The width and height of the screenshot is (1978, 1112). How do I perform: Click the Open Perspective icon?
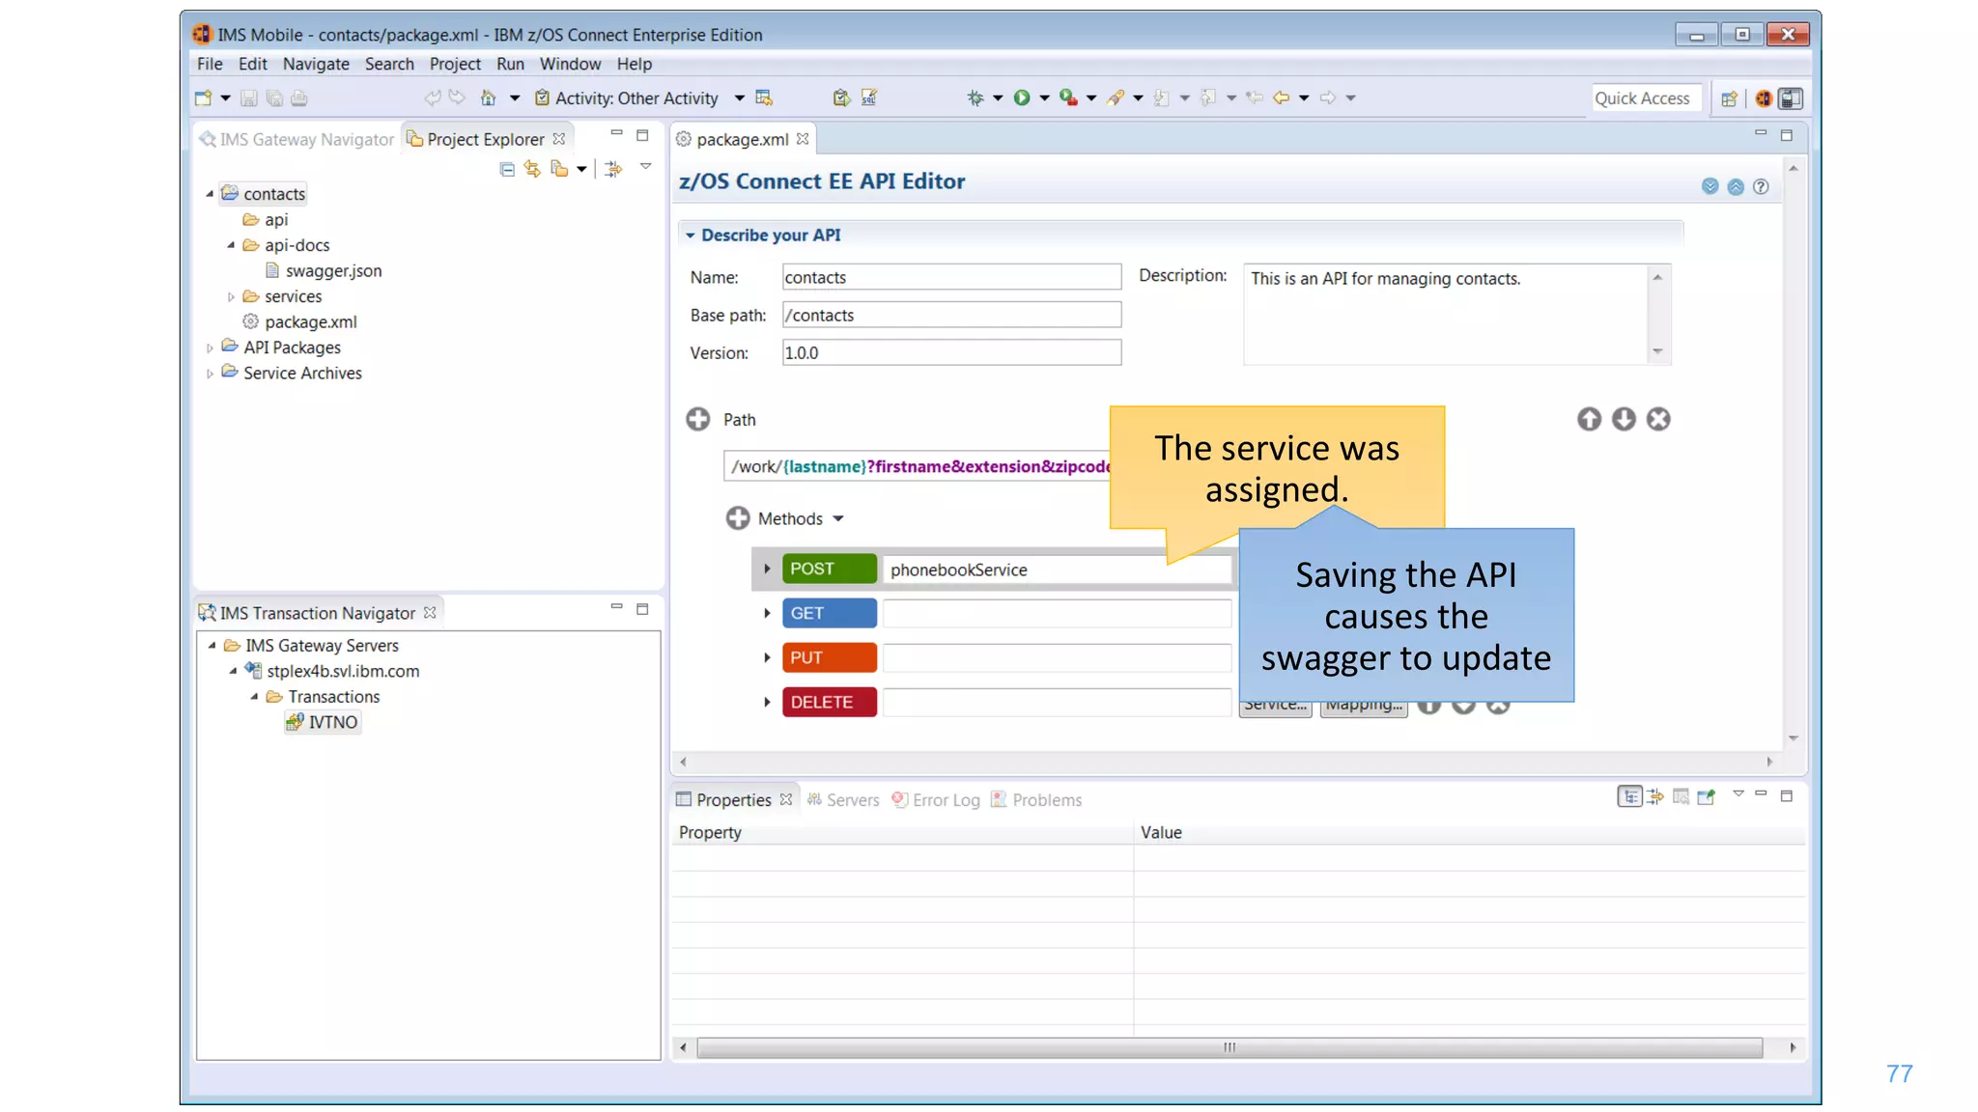tap(1729, 98)
